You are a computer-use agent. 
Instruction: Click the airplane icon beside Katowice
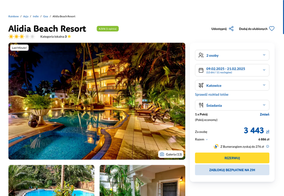pos(201,85)
